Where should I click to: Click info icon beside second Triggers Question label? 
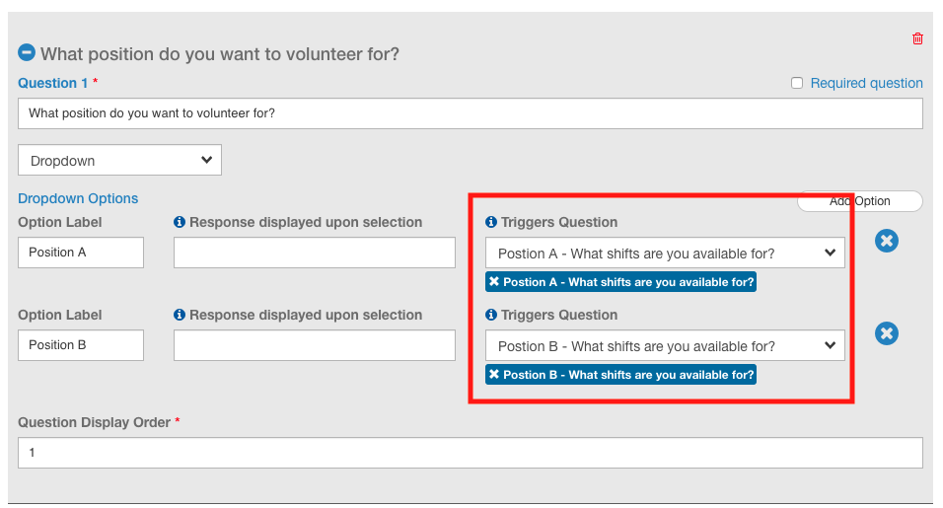tap(491, 315)
